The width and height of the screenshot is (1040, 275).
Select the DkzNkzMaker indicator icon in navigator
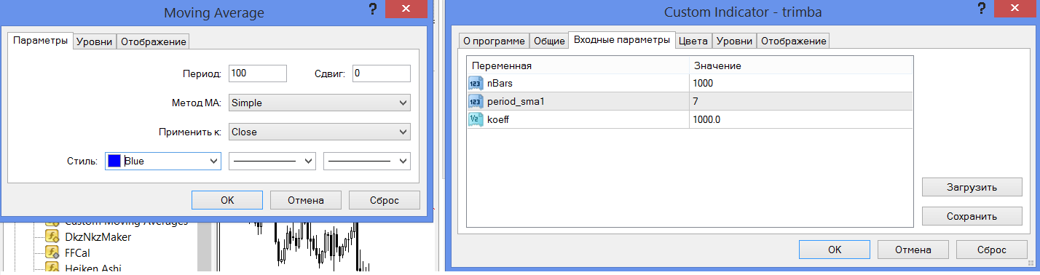point(52,236)
